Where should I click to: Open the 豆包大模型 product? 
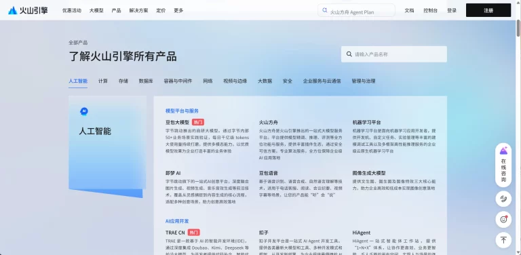pyautogui.click(x=178, y=122)
